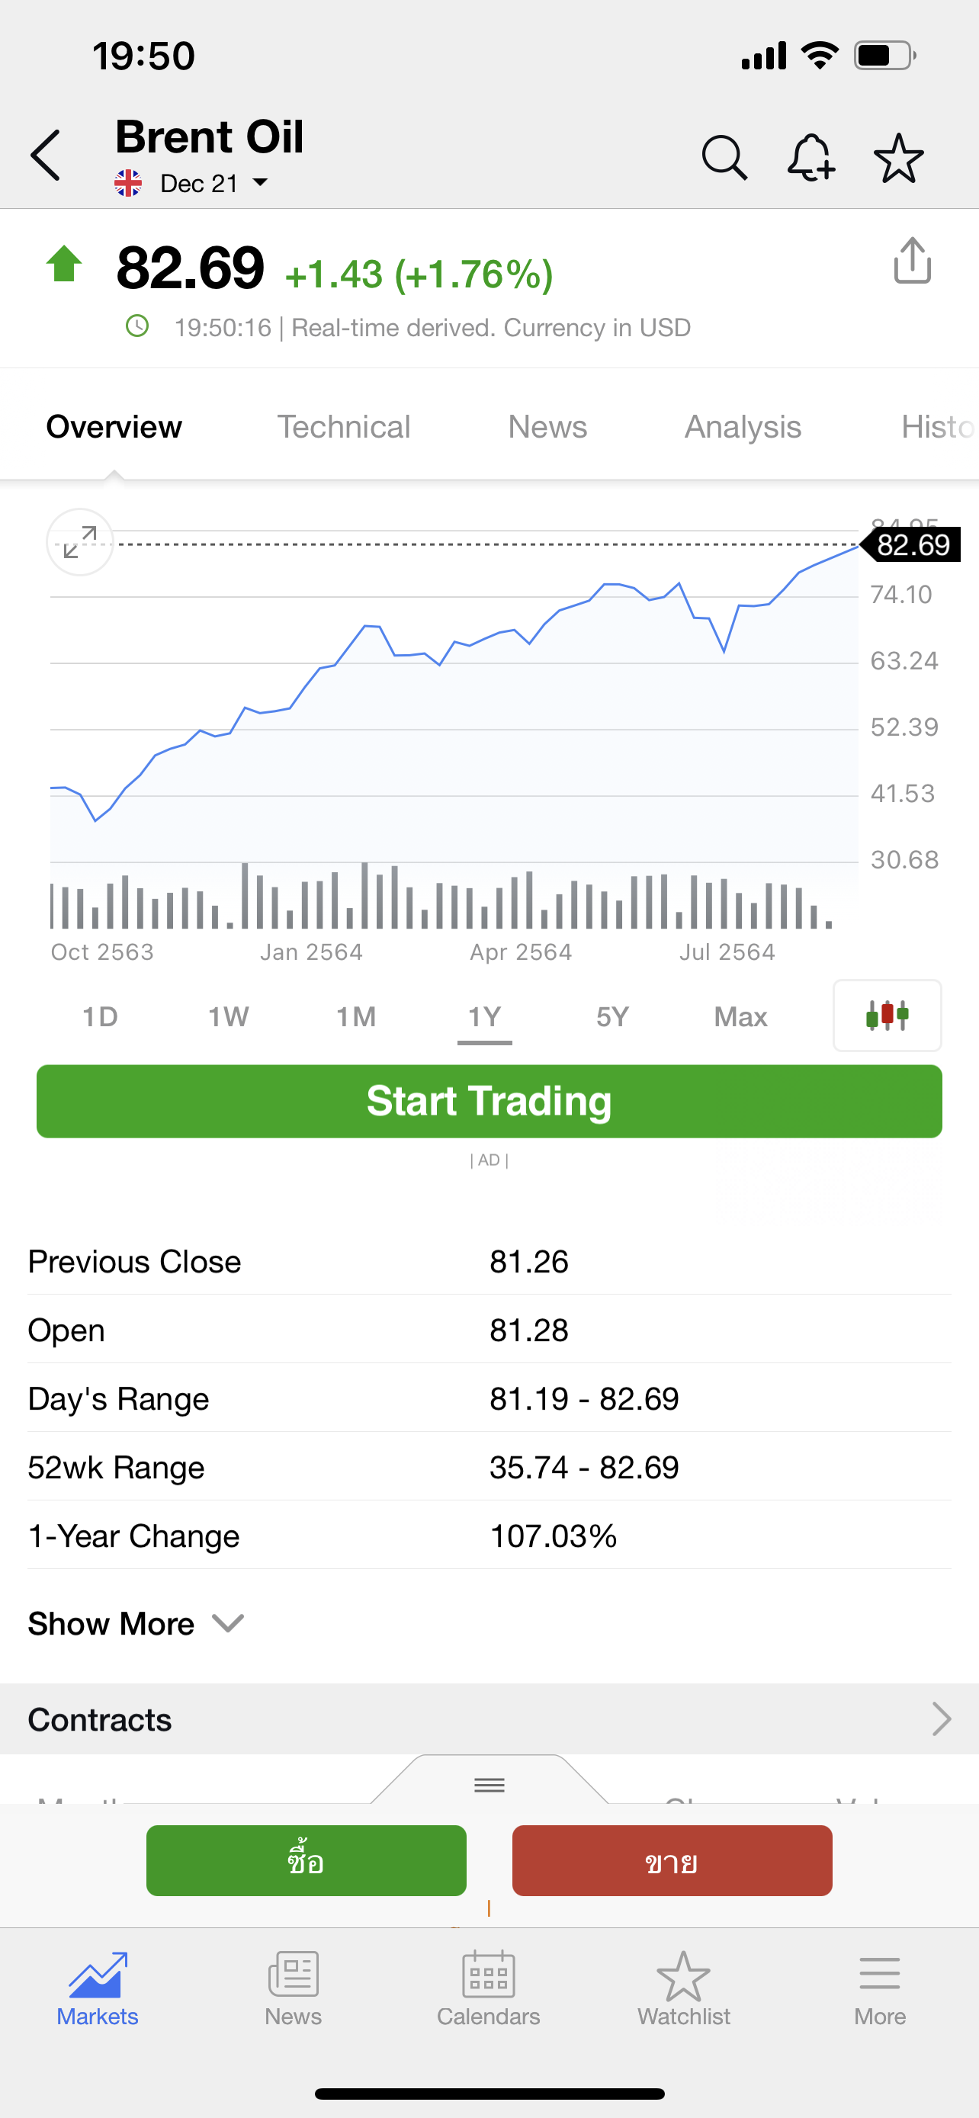Tap the share icon beside price
The width and height of the screenshot is (979, 2118).
912,262
